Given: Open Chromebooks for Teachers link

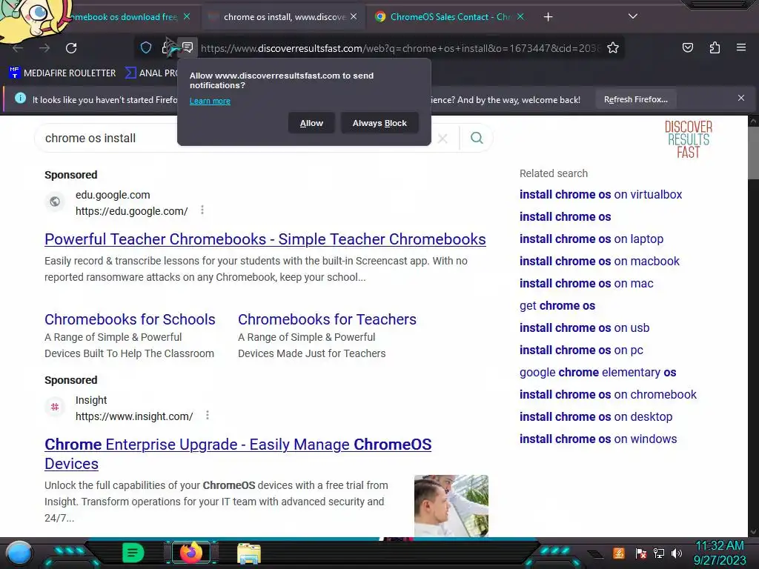Looking at the screenshot, I should tap(327, 319).
